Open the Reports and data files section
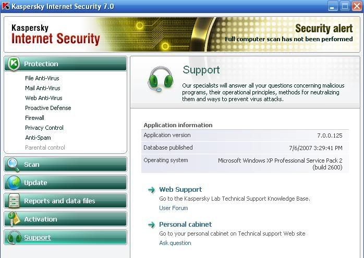The height and width of the screenshot is (258, 364). click(59, 201)
